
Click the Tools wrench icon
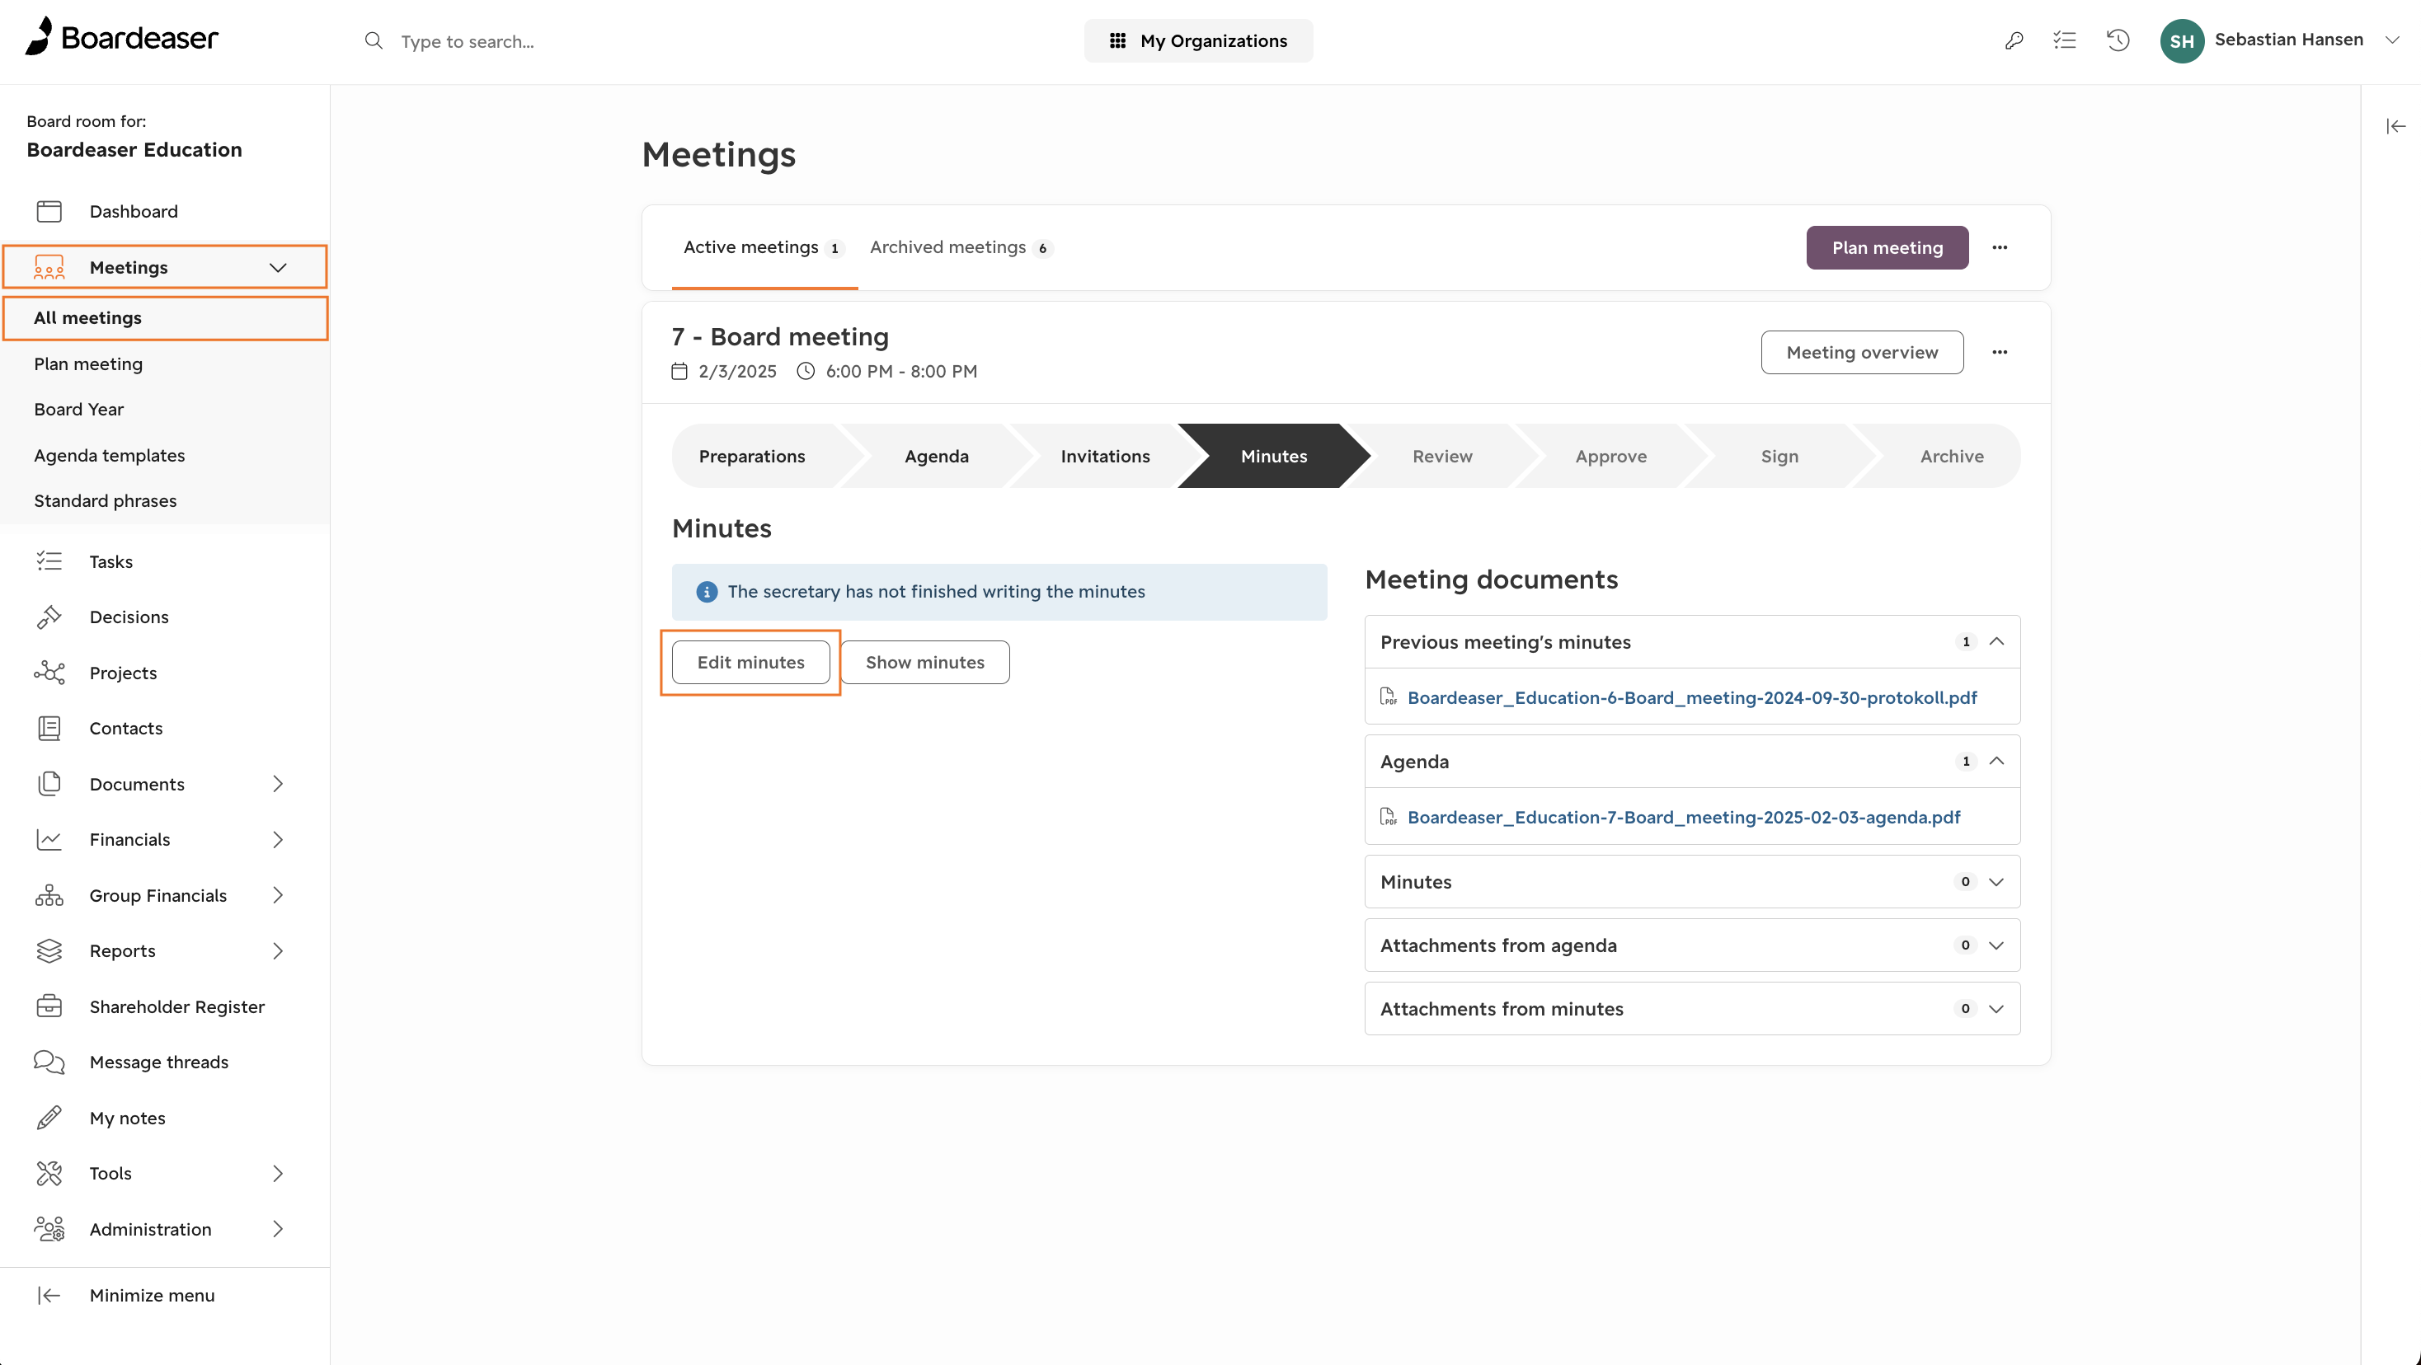(49, 1173)
